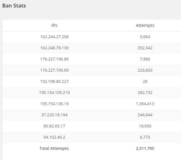This screenshot has height=160, width=181.
Task: Click the 246,944 attempts value
Action: pos(145,115)
